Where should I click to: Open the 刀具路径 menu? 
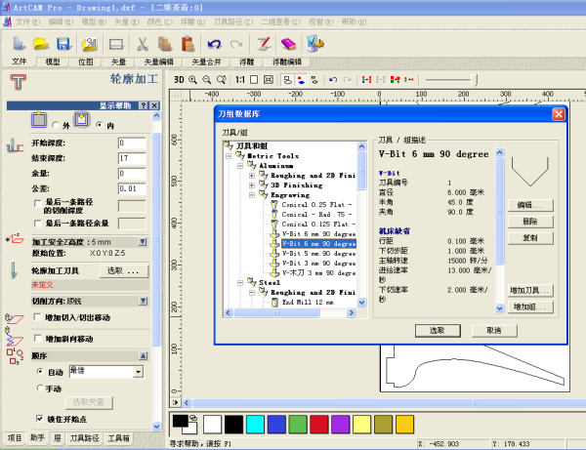pyautogui.click(x=232, y=21)
